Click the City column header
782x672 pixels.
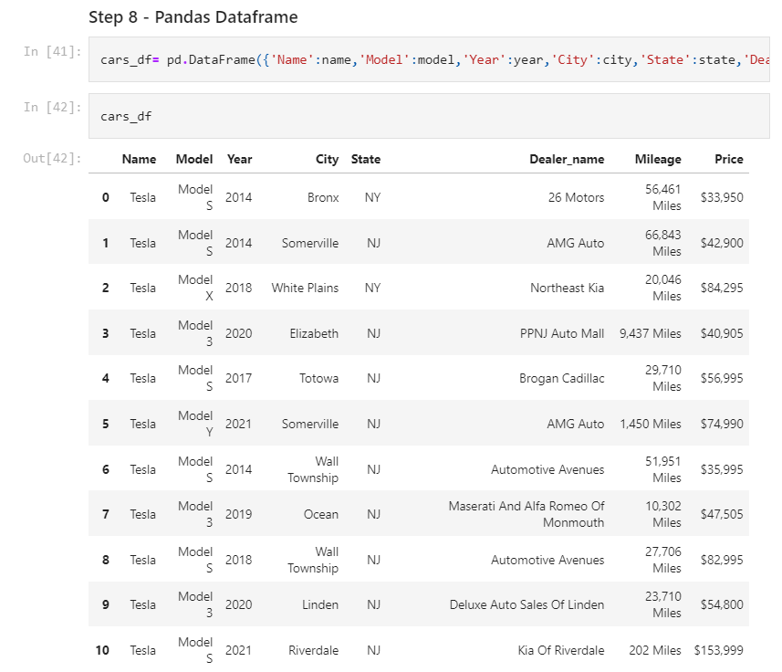tap(328, 159)
